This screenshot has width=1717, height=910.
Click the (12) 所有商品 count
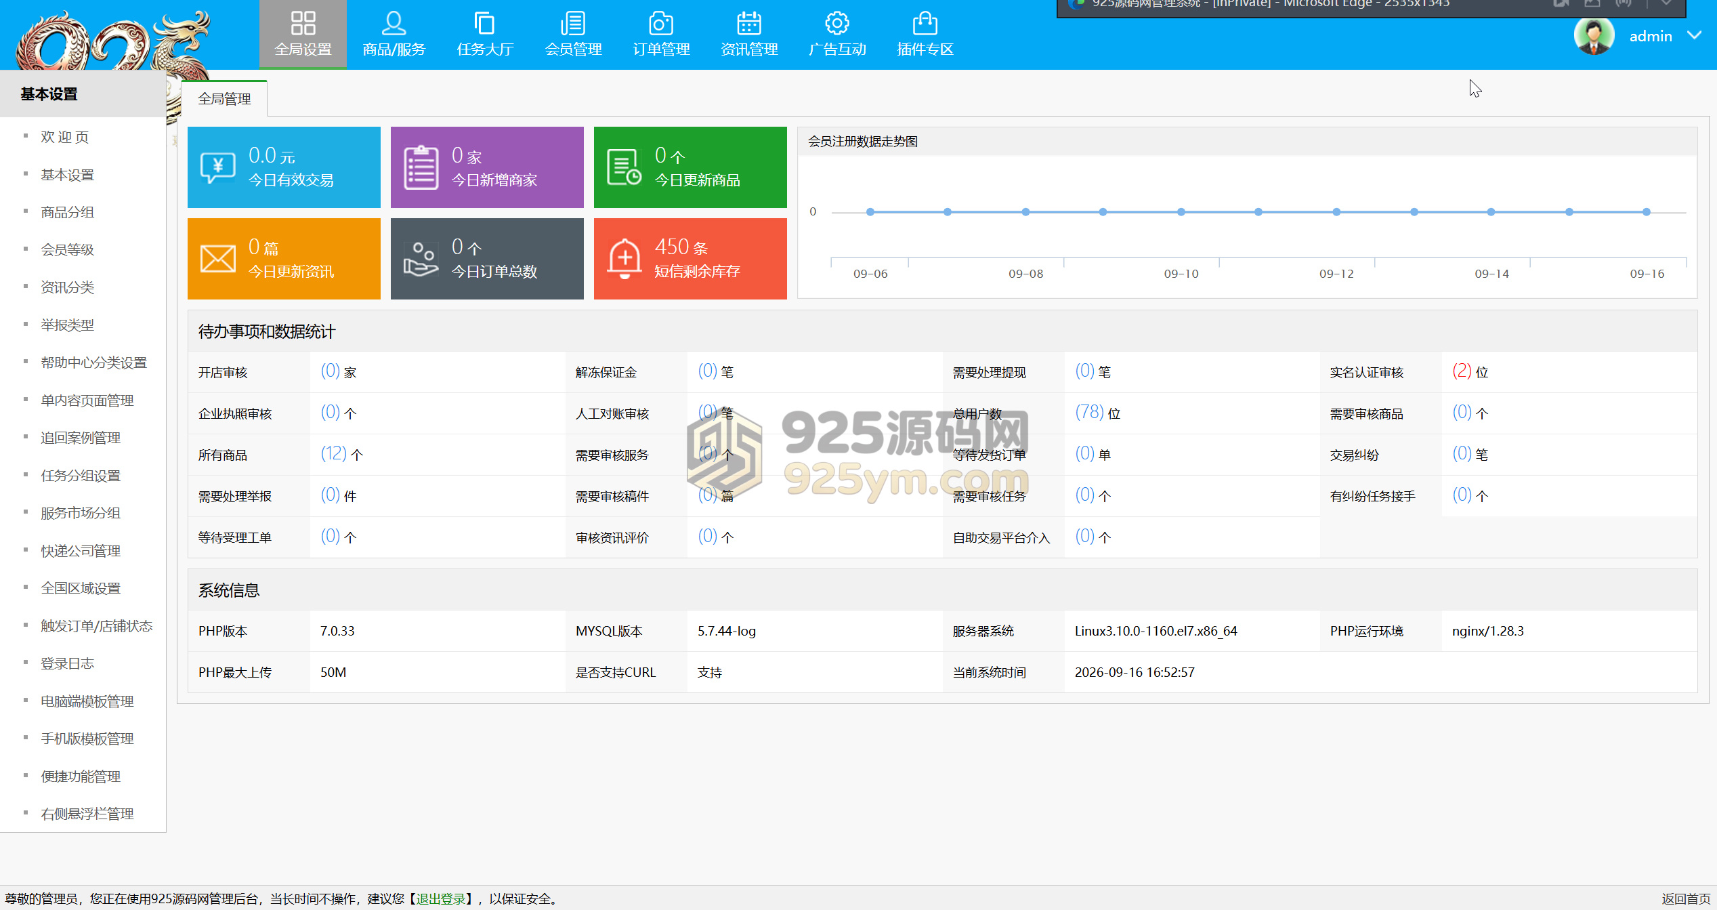coord(334,454)
